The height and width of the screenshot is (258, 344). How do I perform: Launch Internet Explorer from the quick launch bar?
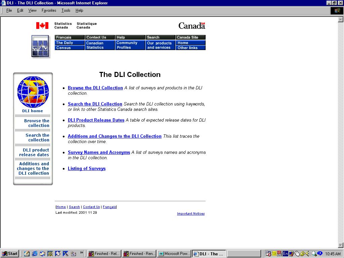pos(35,254)
